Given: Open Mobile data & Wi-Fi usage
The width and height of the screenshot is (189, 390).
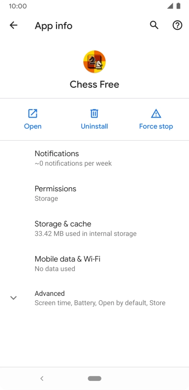Looking at the screenshot, I should coord(94,263).
